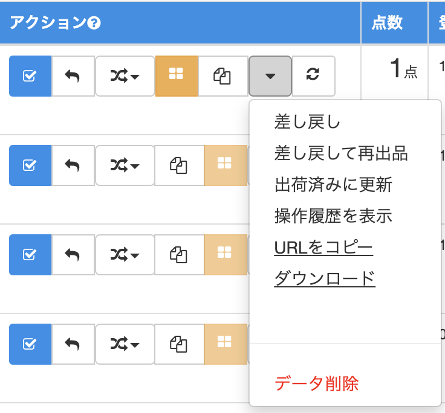445x413 pixels.
Task: Click the undo arrow button in first row
Action: (x=73, y=76)
